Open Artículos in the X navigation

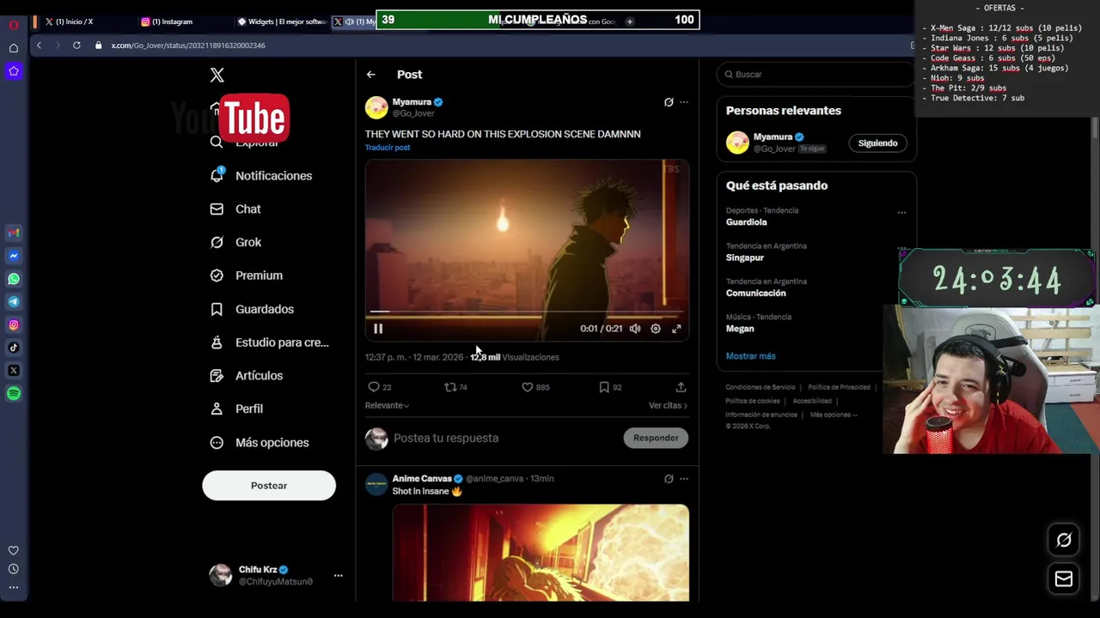click(x=247, y=376)
